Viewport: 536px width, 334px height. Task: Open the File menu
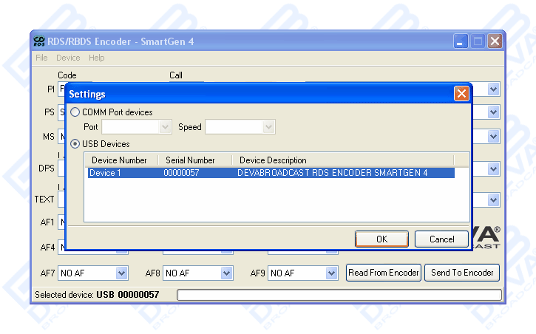tap(41, 58)
